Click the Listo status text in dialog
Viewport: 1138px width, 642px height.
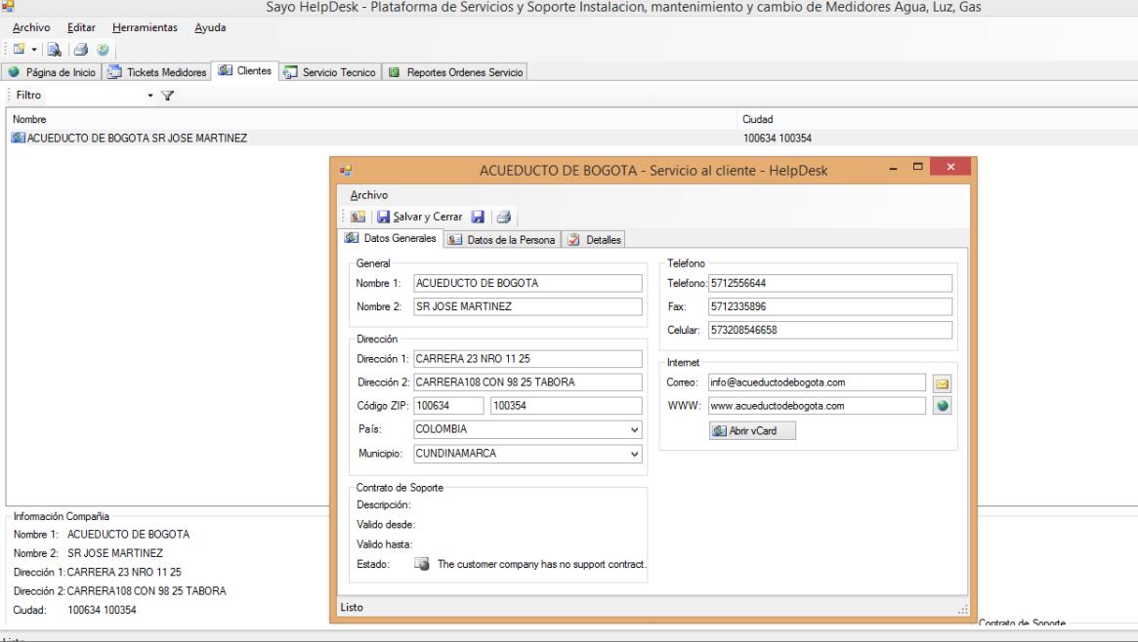tap(352, 607)
